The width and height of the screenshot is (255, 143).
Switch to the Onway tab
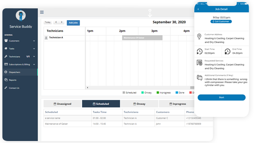(x=139, y=104)
